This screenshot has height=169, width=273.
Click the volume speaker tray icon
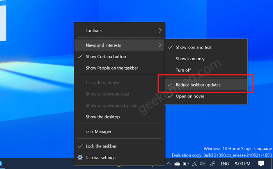click(x=202, y=164)
